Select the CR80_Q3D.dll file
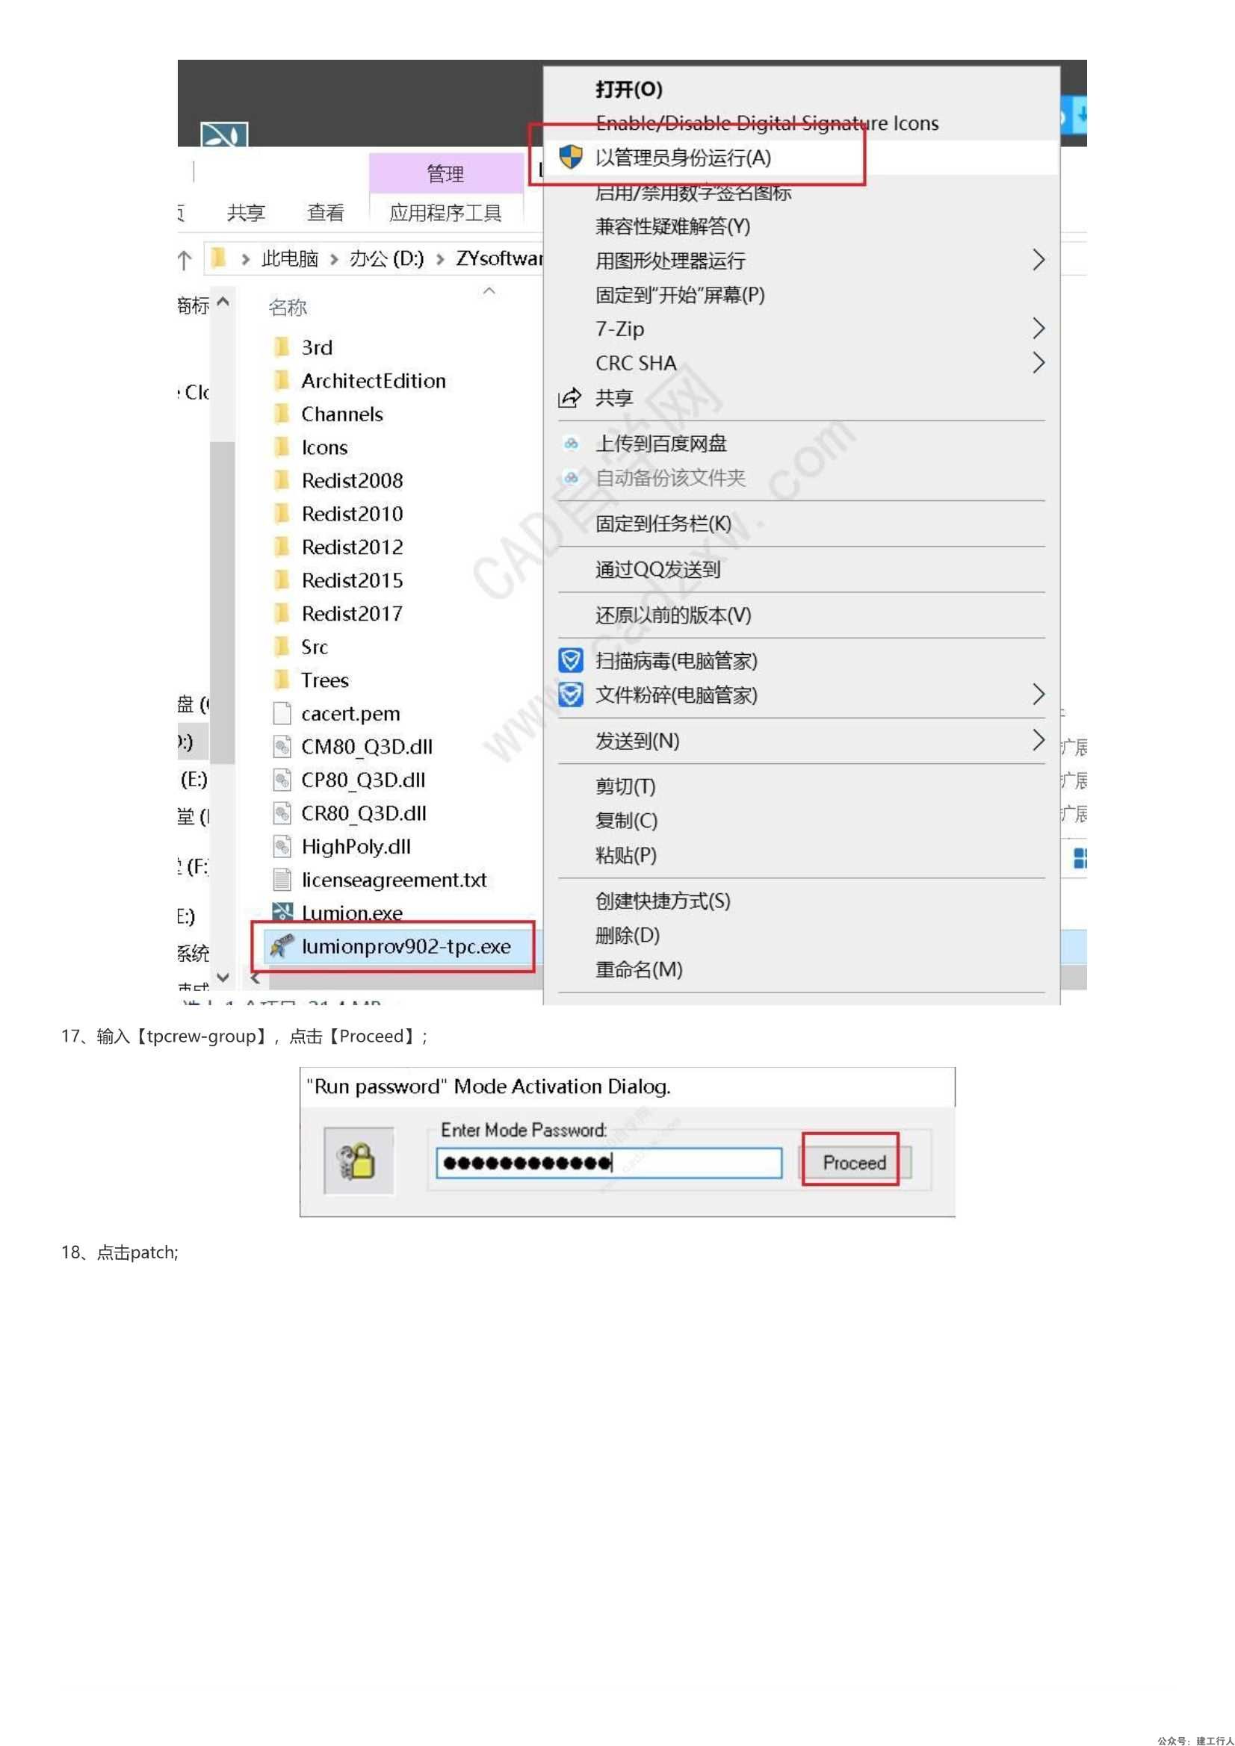This screenshot has height=1746, width=1235. (364, 813)
